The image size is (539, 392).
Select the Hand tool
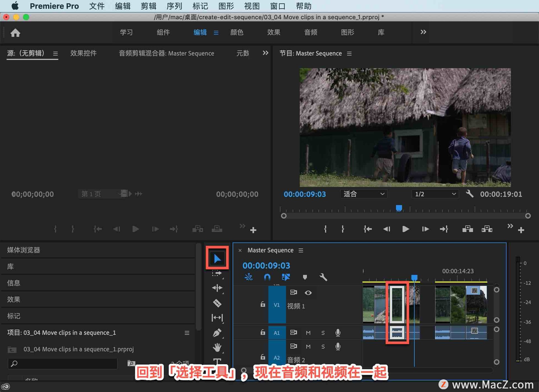click(217, 347)
